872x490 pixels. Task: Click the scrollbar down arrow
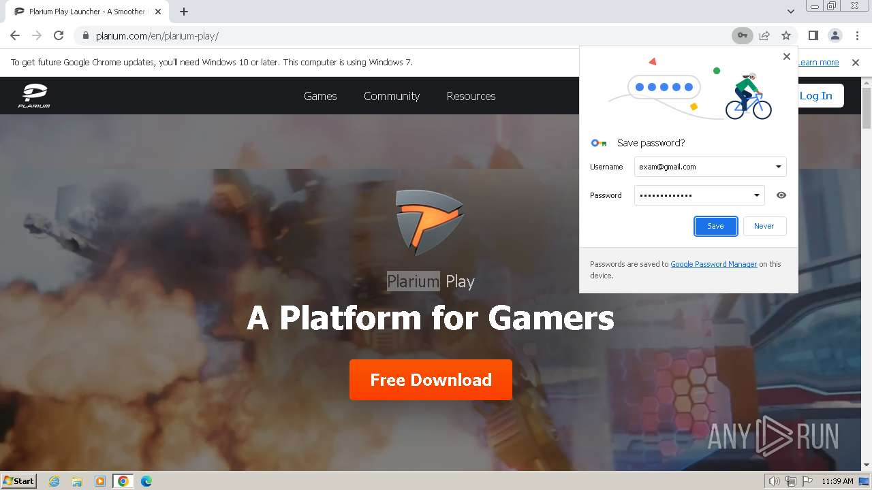[867, 465]
